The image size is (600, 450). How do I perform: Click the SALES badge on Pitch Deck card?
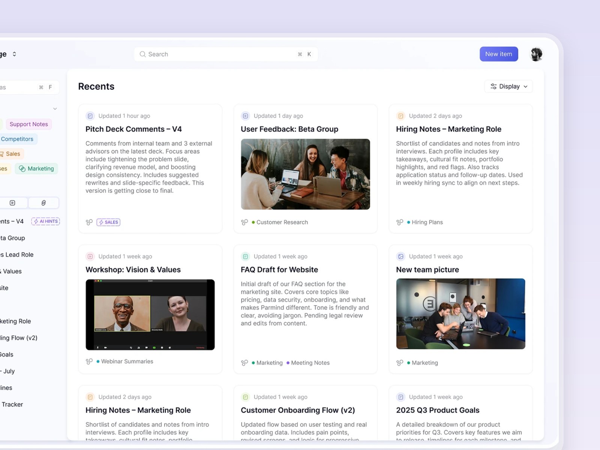(108, 222)
